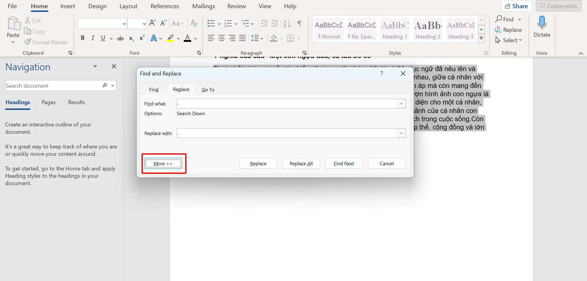Decrease font size with Shrink Font icon
The height and width of the screenshot is (281, 587).
click(163, 23)
